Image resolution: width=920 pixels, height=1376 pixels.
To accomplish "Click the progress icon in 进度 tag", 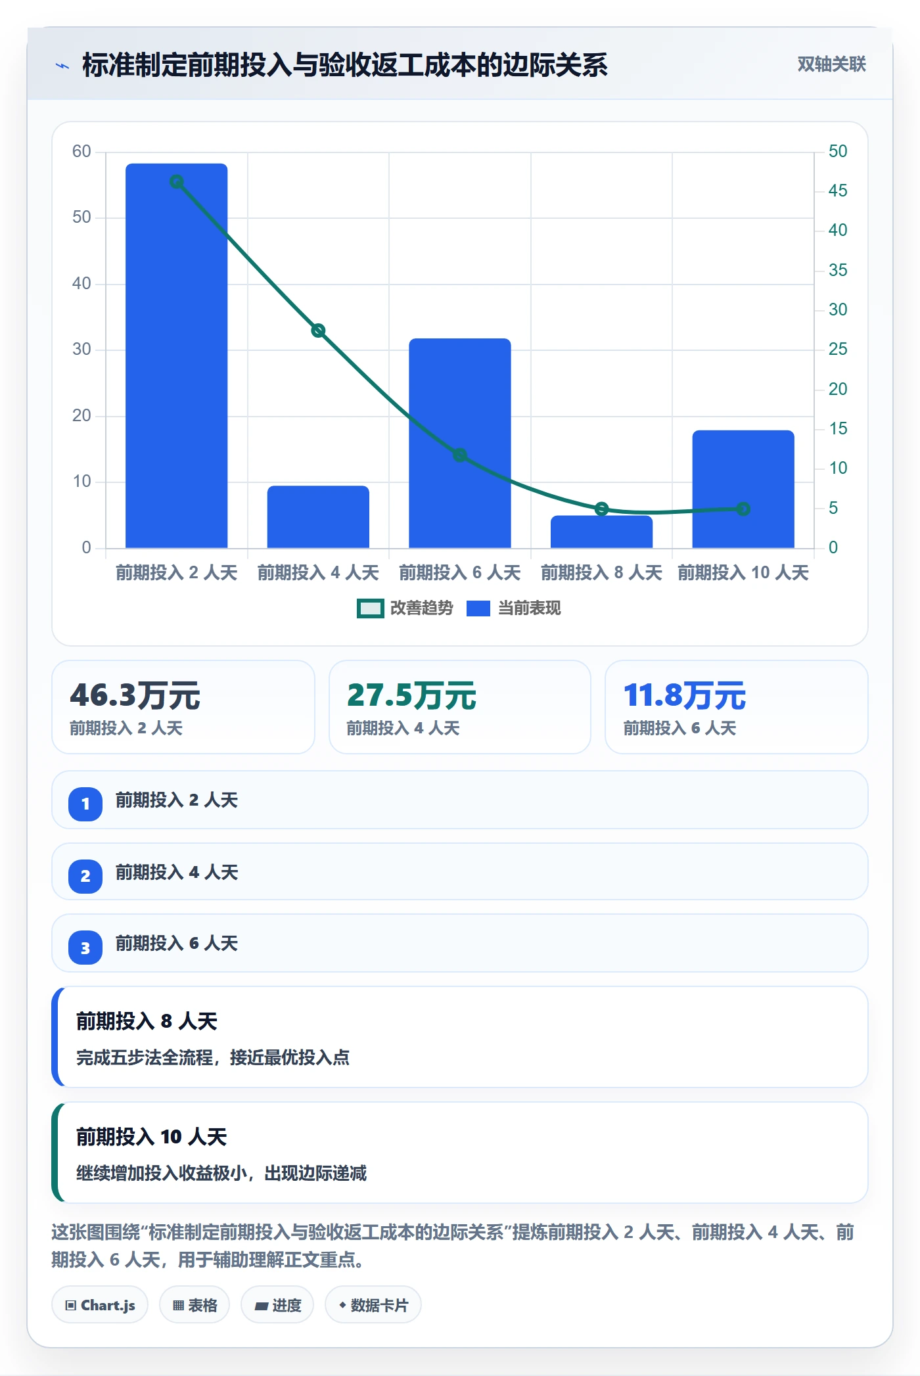I will point(262,1306).
